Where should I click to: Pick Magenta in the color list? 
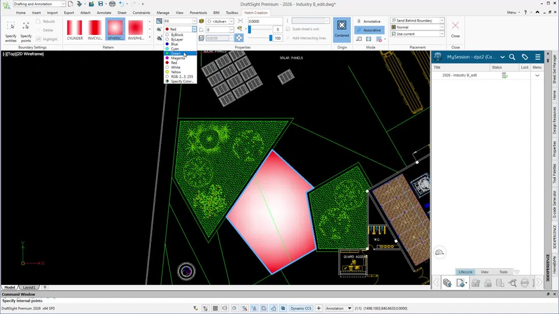(x=180, y=58)
